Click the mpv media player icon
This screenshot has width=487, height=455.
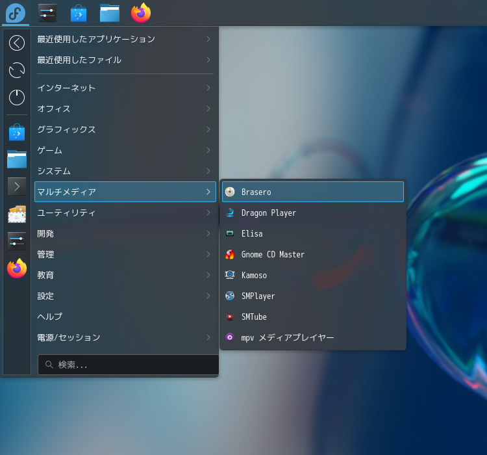pyautogui.click(x=230, y=337)
